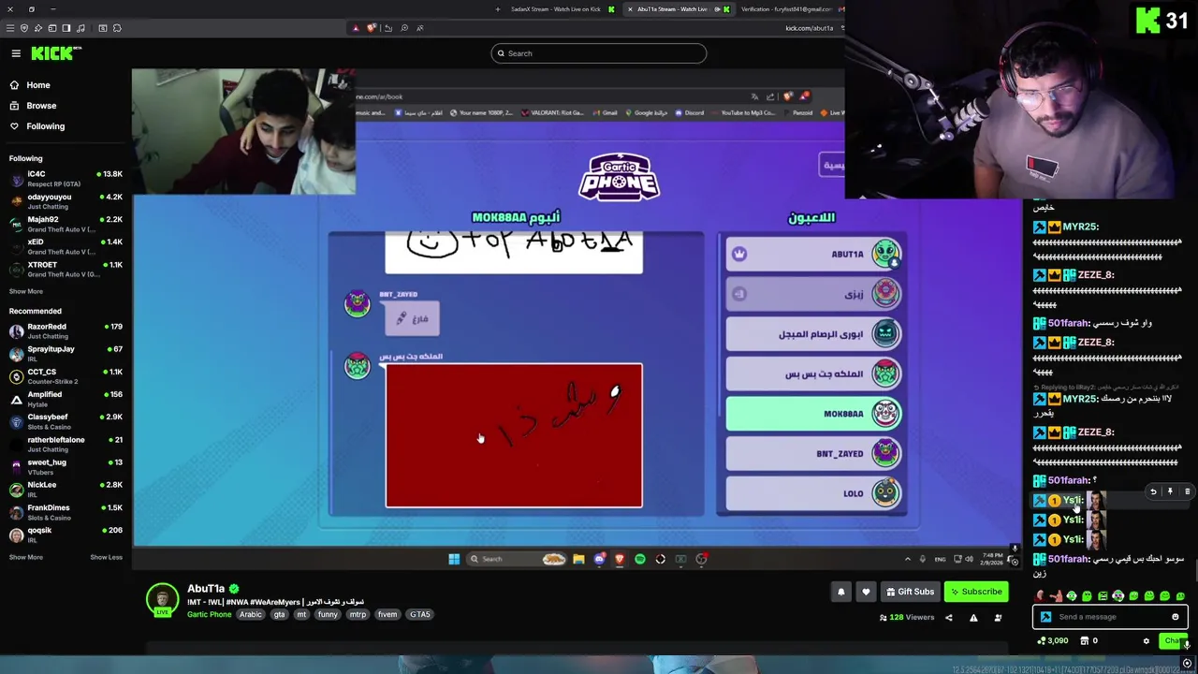Open recommended channel Amplified
This screenshot has height=674, width=1198.
pyautogui.click(x=66, y=399)
